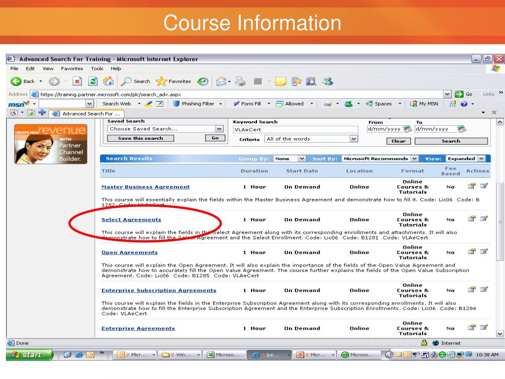The width and height of the screenshot is (505, 379).
Task: Open the From date calendar icon
Action: point(407,129)
